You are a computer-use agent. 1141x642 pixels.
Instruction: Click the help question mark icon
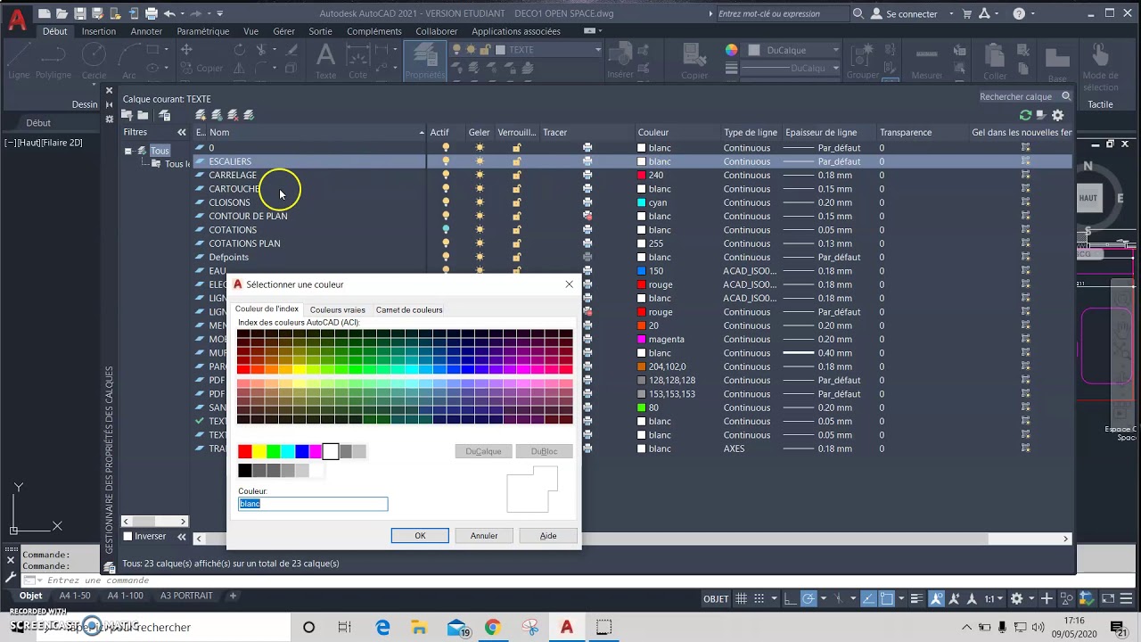(1019, 13)
